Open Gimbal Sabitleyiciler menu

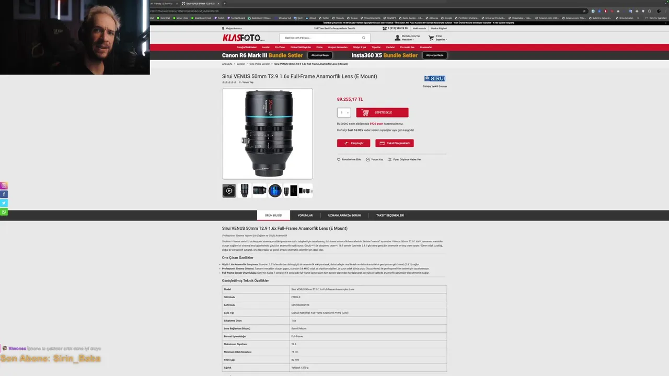click(301, 48)
